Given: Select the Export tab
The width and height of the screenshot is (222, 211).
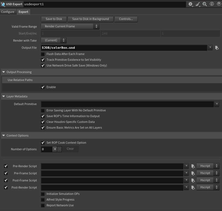Looking at the screenshot, I should [23, 12].
